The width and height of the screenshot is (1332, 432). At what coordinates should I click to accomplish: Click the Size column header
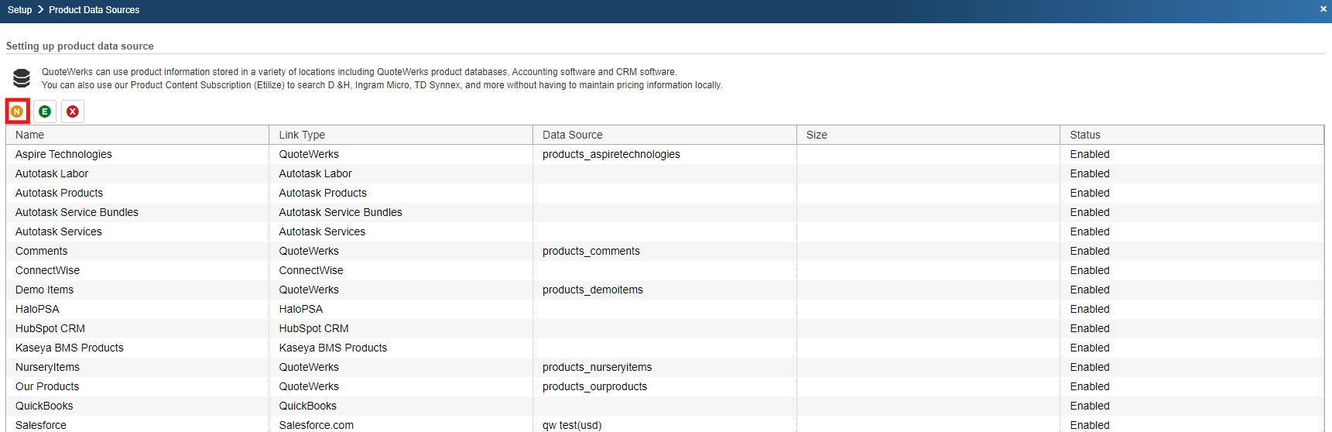(817, 135)
